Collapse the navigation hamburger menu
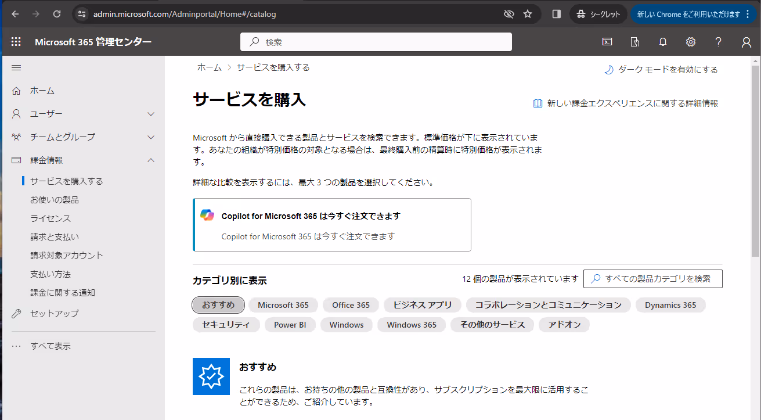The height and width of the screenshot is (420, 761). 16,68
